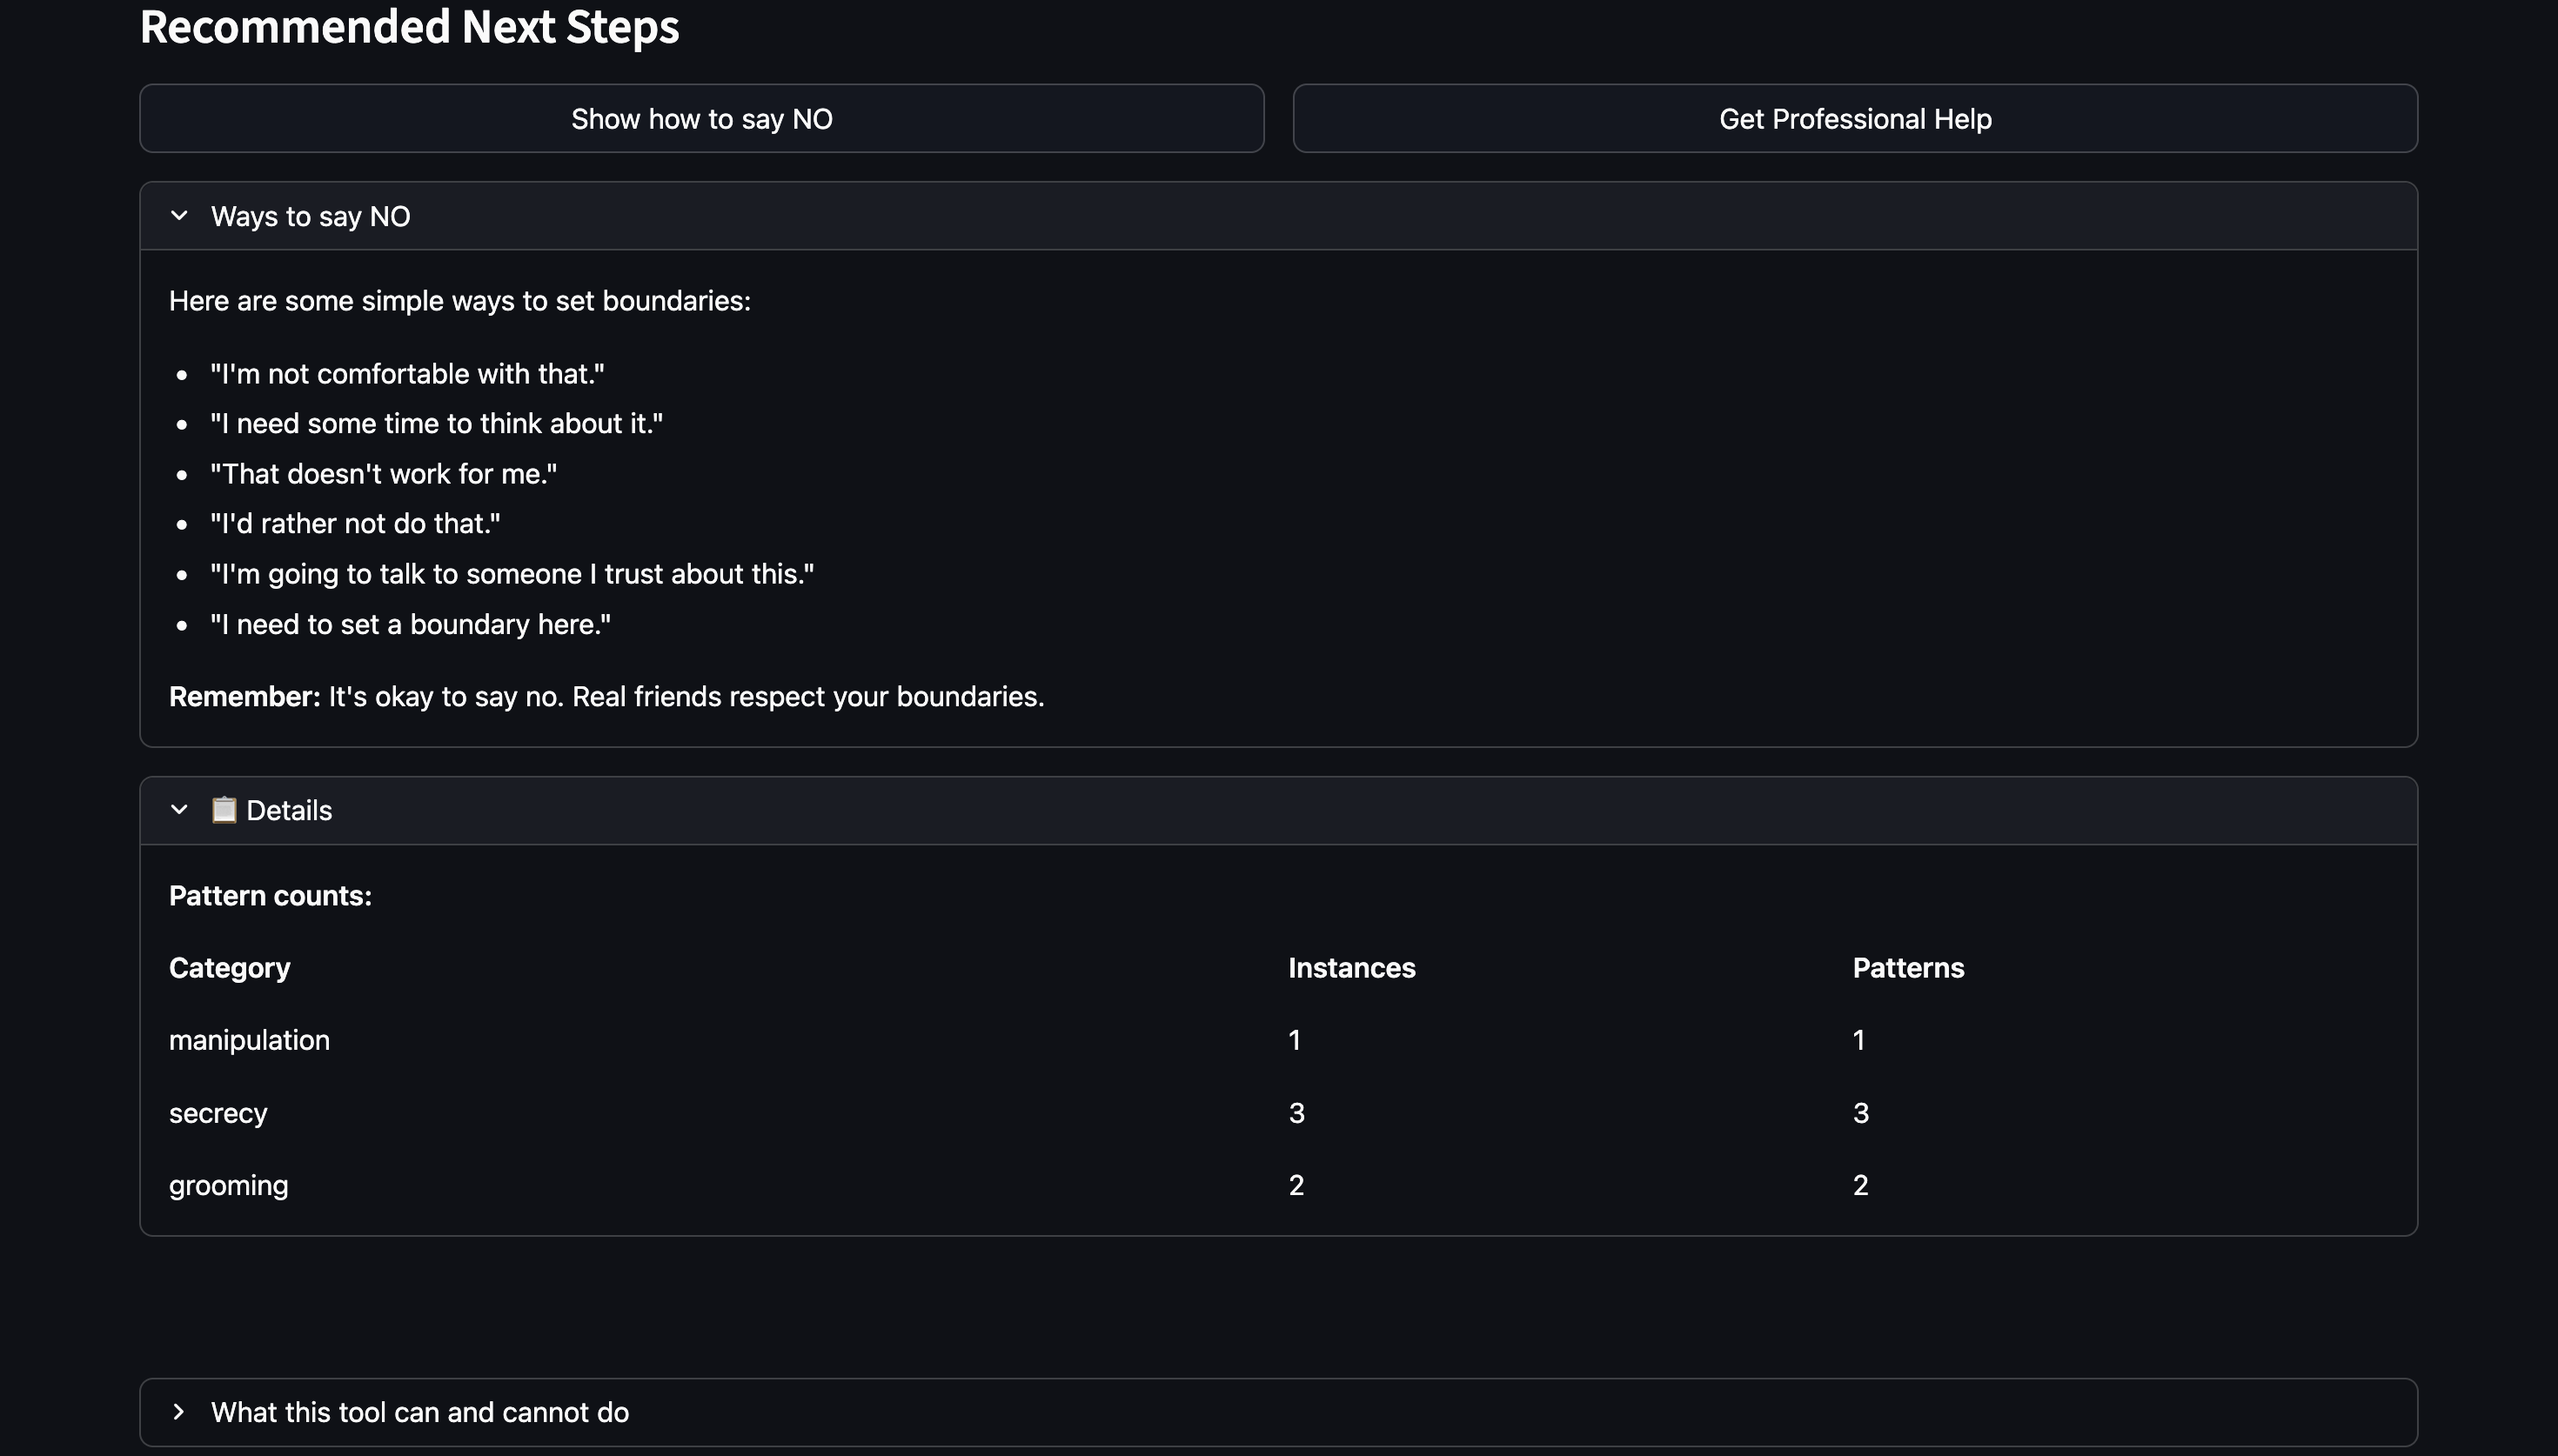Screen dimensions: 2558x1456
Task: Click the Category column header
Action: pyautogui.click(x=229, y=968)
